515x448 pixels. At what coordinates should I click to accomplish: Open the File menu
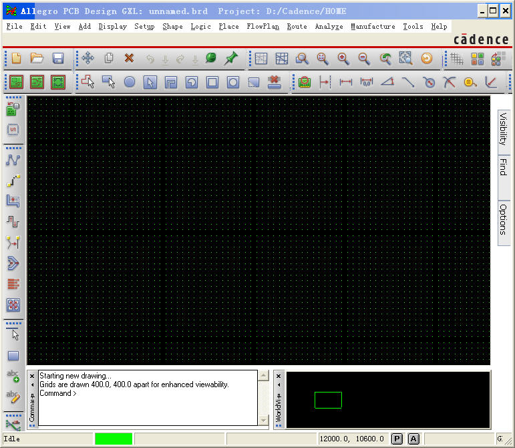pyautogui.click(x=15, y=26)
